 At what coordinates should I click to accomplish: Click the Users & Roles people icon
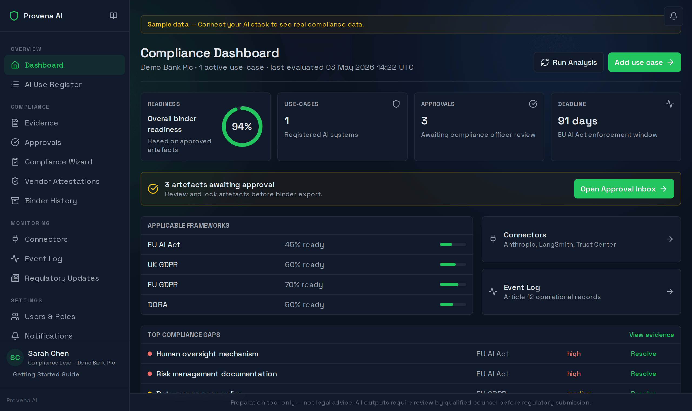[15, 316]
